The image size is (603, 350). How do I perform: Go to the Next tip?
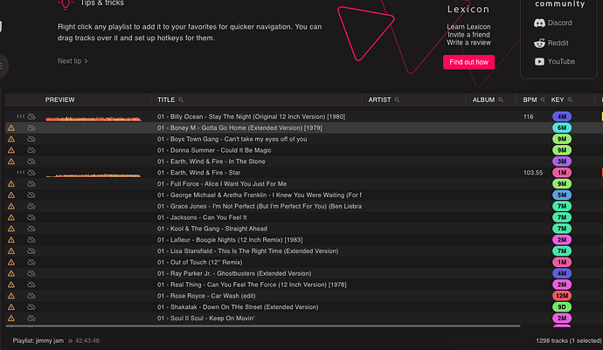[73, 61]
